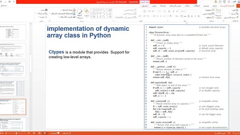
Task: Toggle Underline formatting
Action: 192,16
